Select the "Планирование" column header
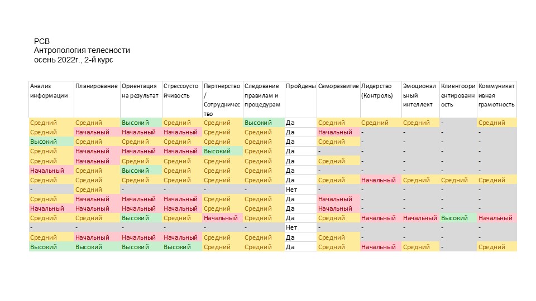This screenshot has width=536, height=301. tap(96, 86)
